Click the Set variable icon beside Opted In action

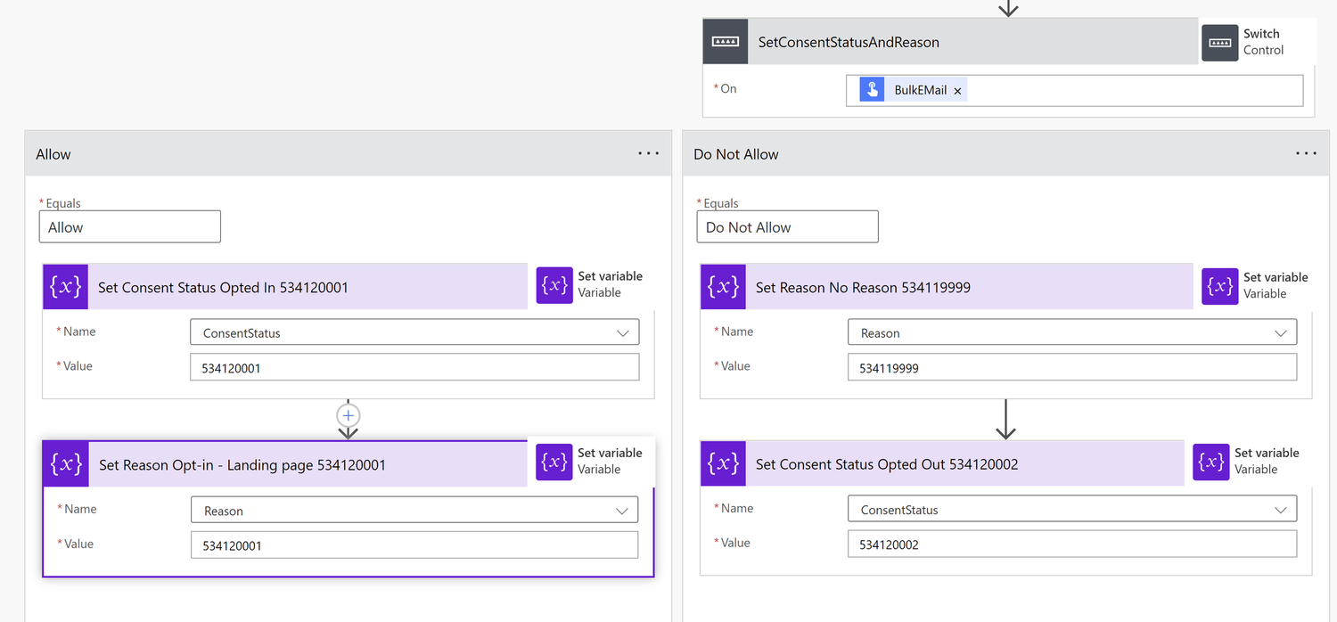554,285
